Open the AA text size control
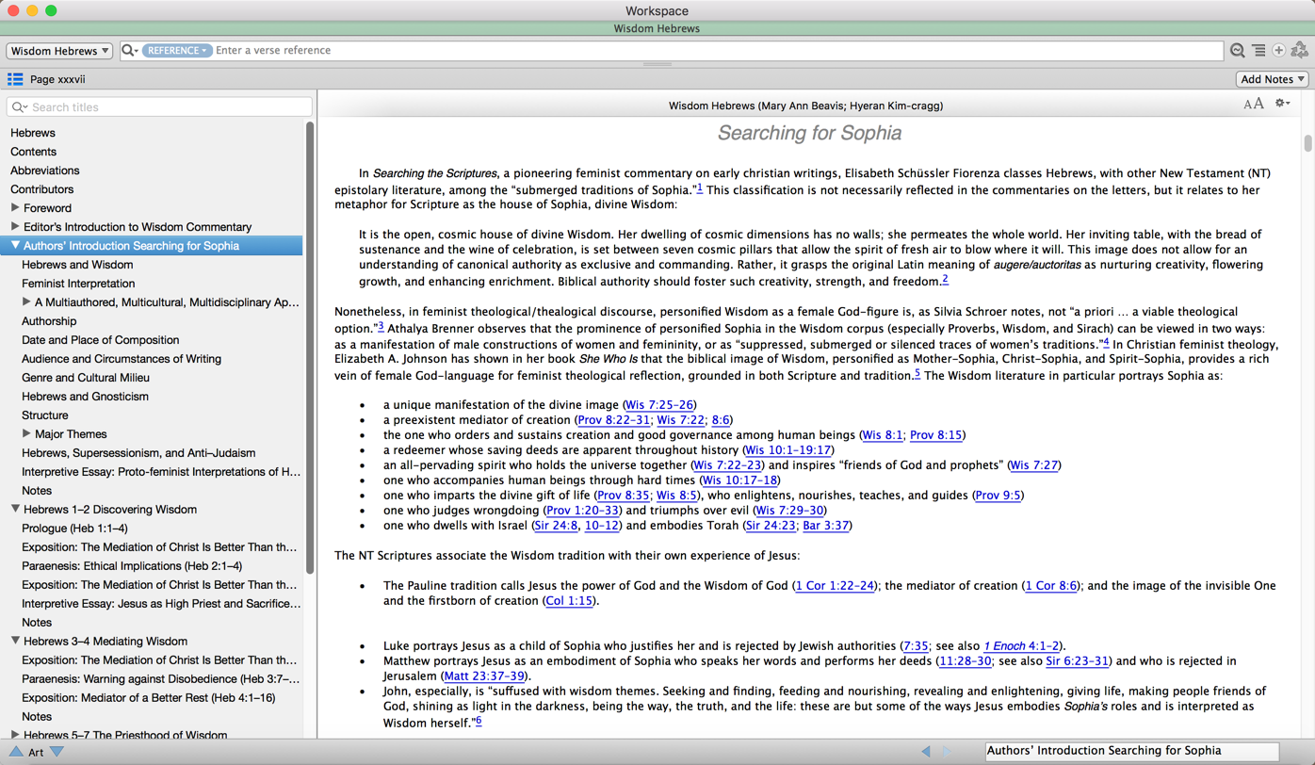Viewport: 1315px width, 765px height. pos(1253,104)
